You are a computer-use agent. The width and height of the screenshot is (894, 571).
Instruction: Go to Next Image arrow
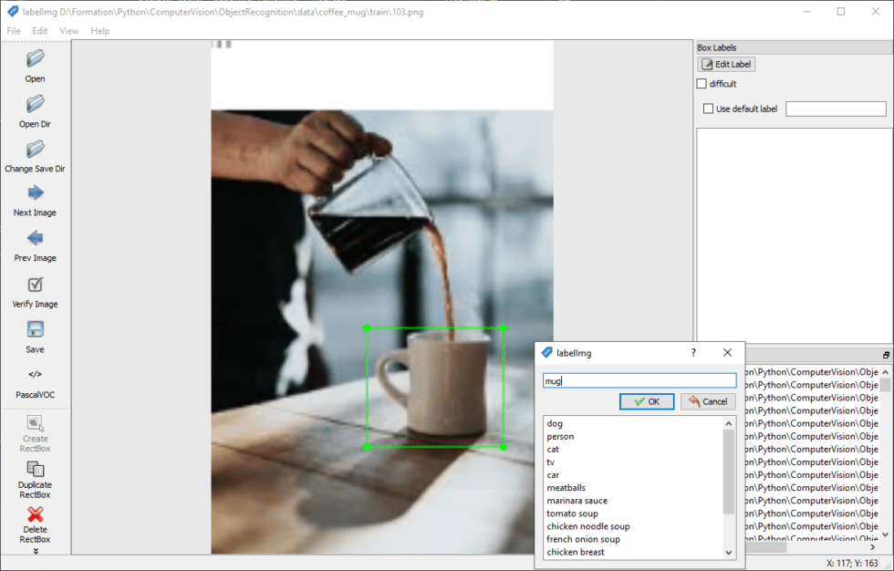(x=36, y=193)
